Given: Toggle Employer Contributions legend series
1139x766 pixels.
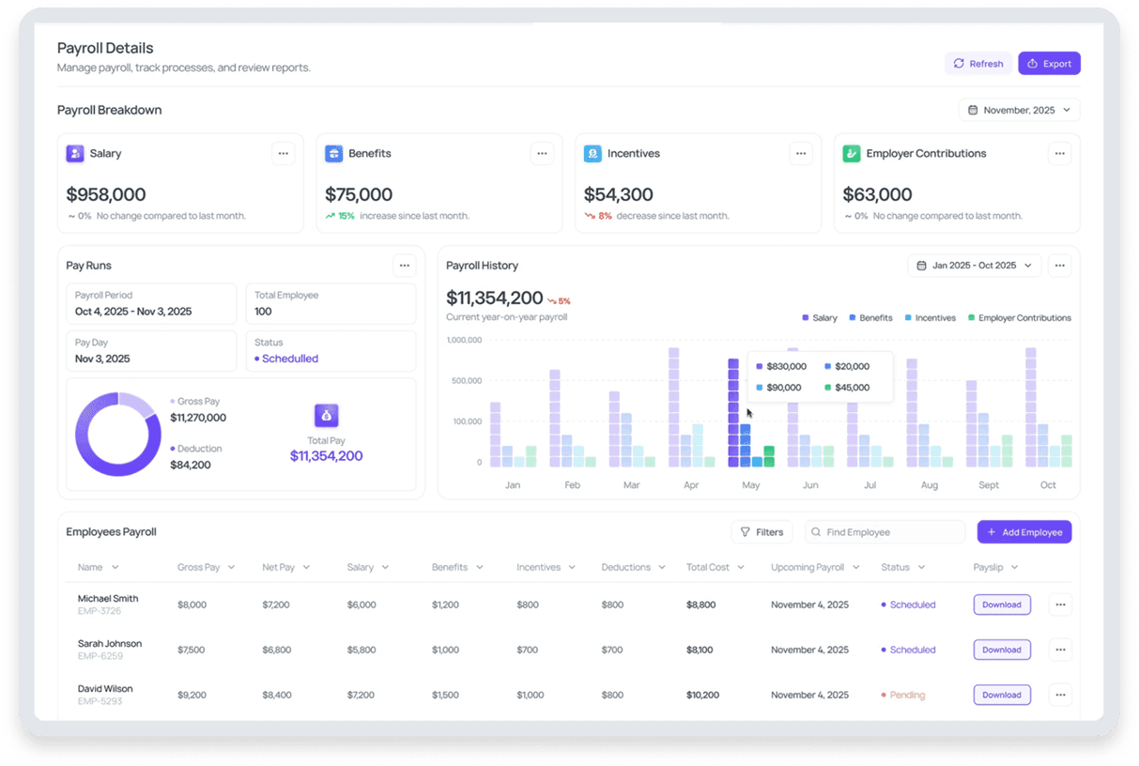Looking at the screenshot, I should (1019, 318).
